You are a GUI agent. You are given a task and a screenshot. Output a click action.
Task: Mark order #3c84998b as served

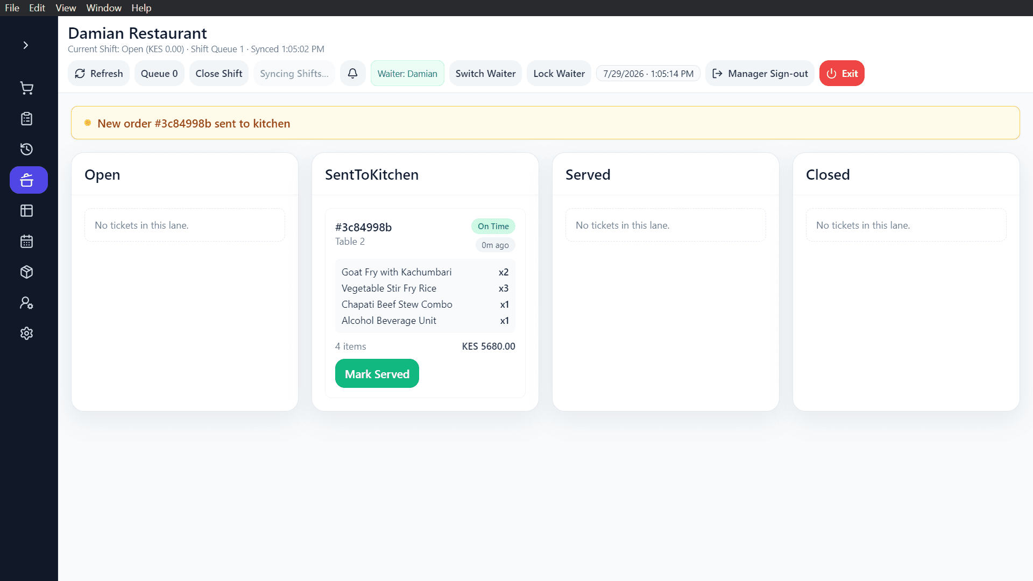coord(377,374)
